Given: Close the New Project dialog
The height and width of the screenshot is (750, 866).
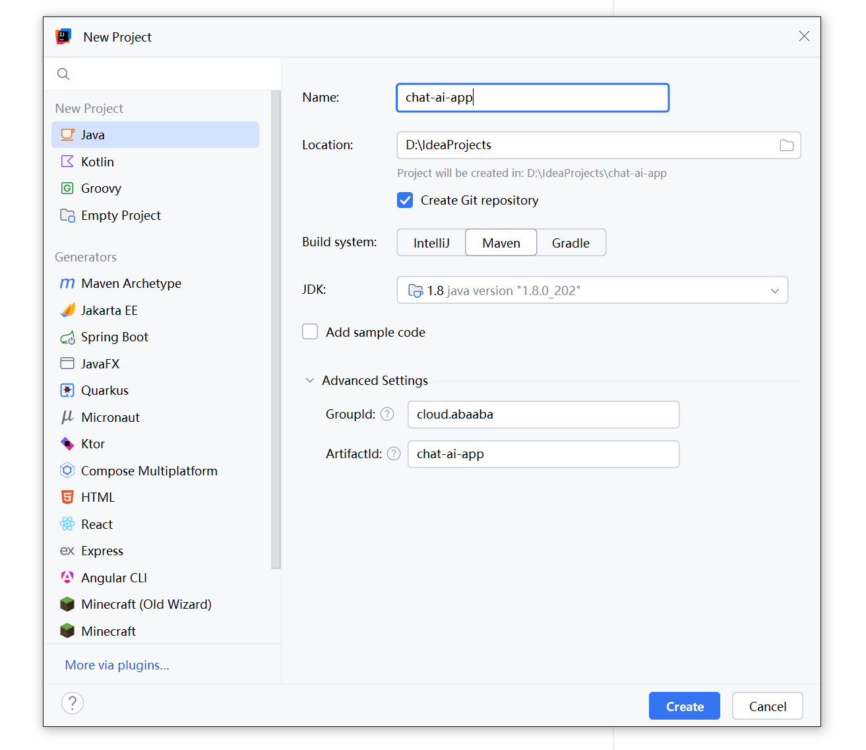Looking at the screenshot, I should (804, 36).
